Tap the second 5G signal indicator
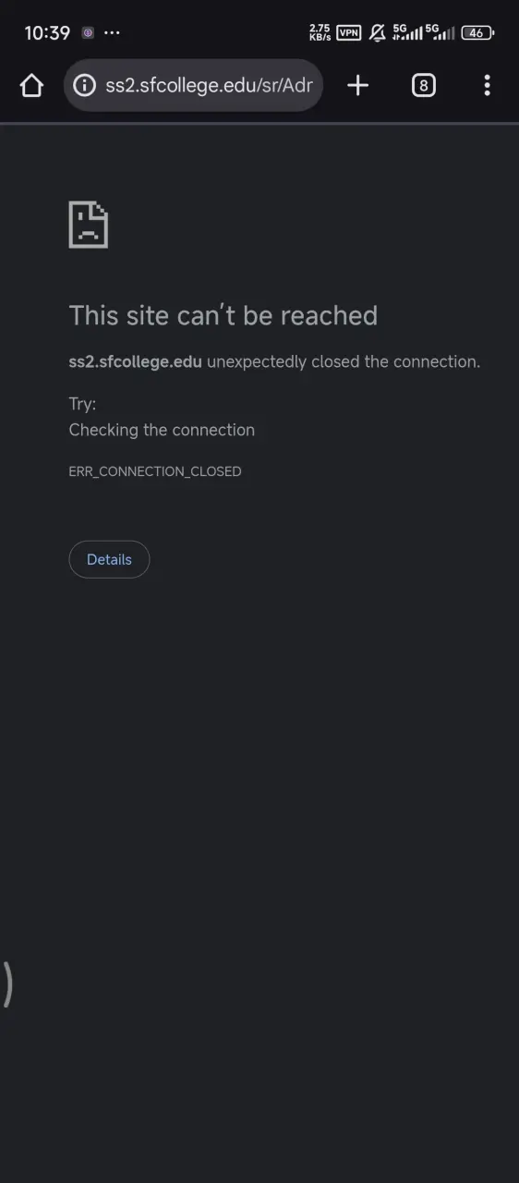Viewport: 519px width, 1183px height. click(440, 32)
